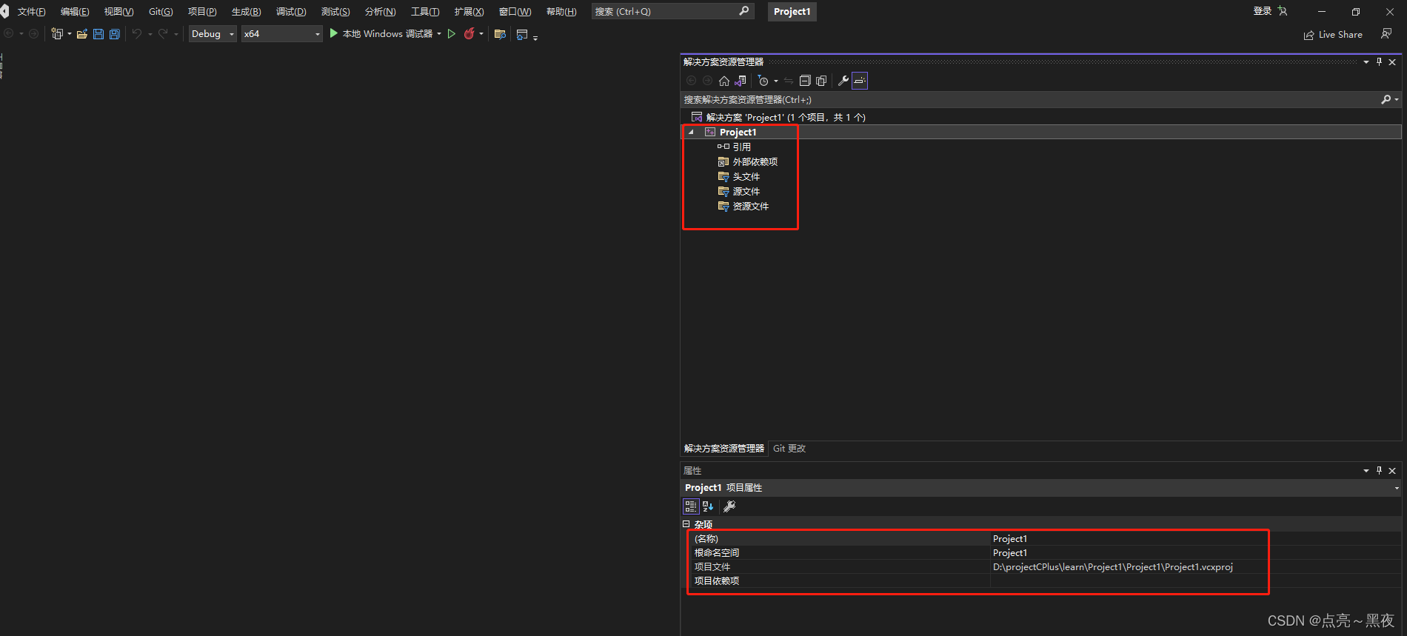
Task: Click the new project toolbar icon
Action: tap(57, 34)
